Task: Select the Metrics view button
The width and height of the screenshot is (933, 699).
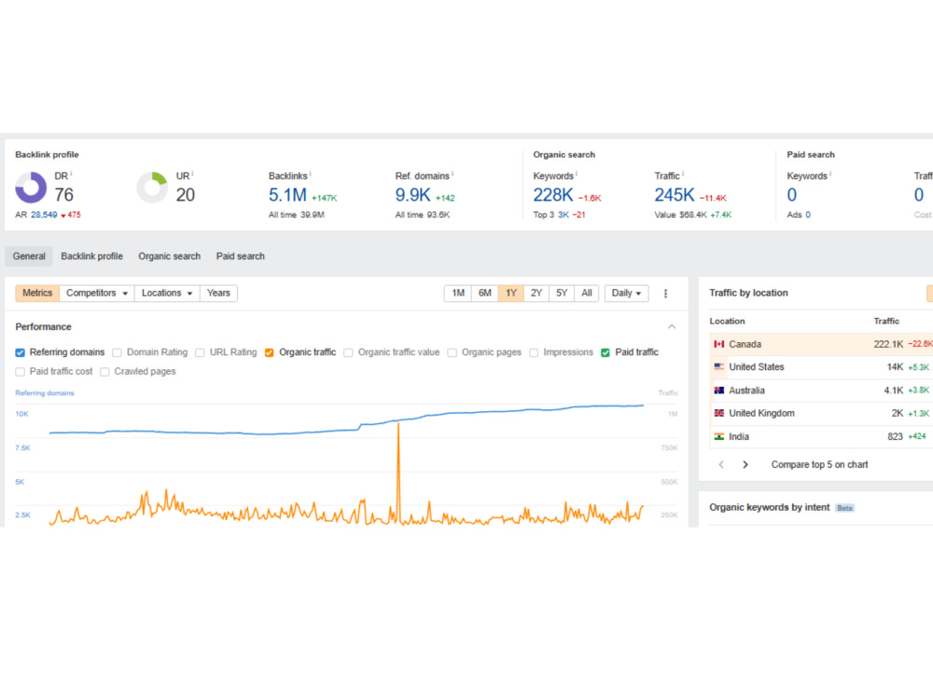Action: coord(37,293)
